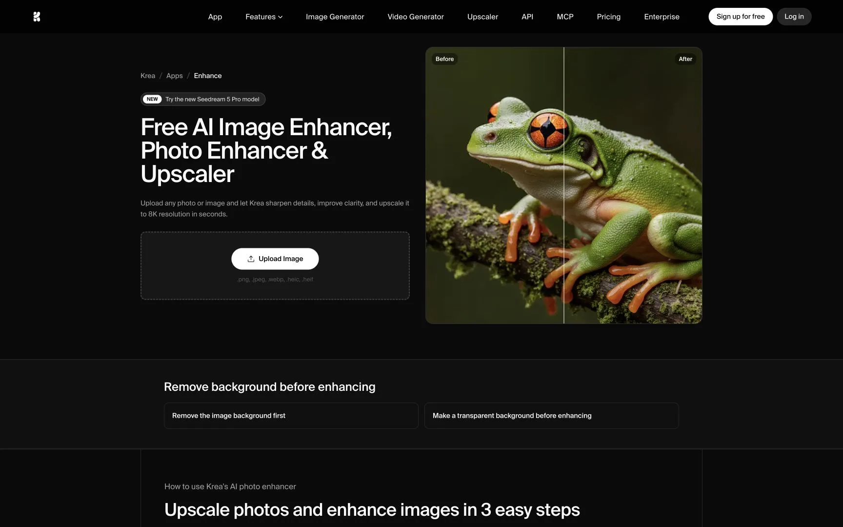Screen dimensions: 843x527
Task: Open the Image Generator page
Action: click(x=335, y=17)
